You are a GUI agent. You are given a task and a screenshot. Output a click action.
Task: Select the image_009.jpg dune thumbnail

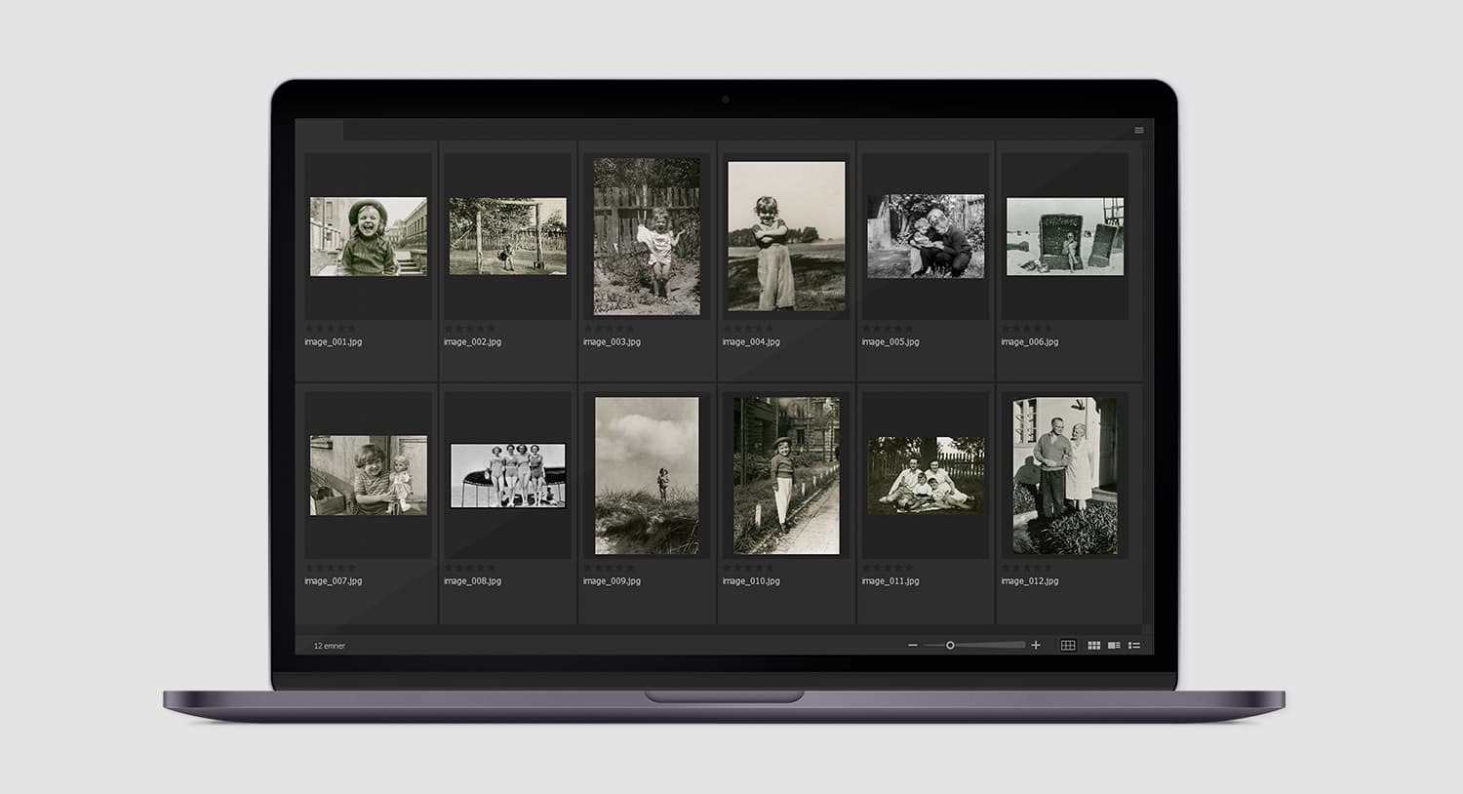(x=647, y=476)
